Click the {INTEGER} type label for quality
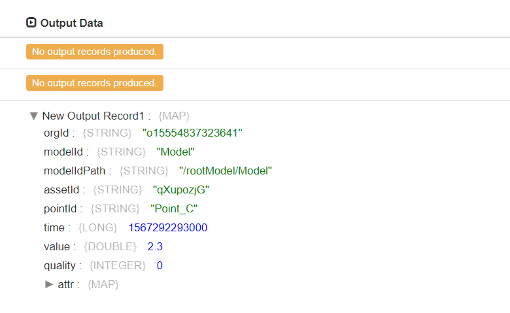 click(117, 265)
